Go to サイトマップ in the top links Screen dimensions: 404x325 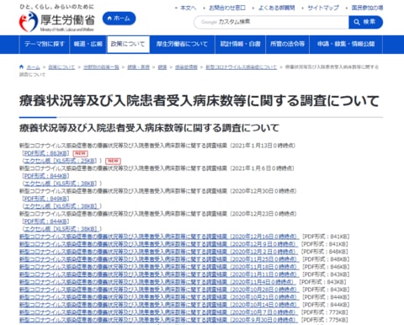click(323, 8)
